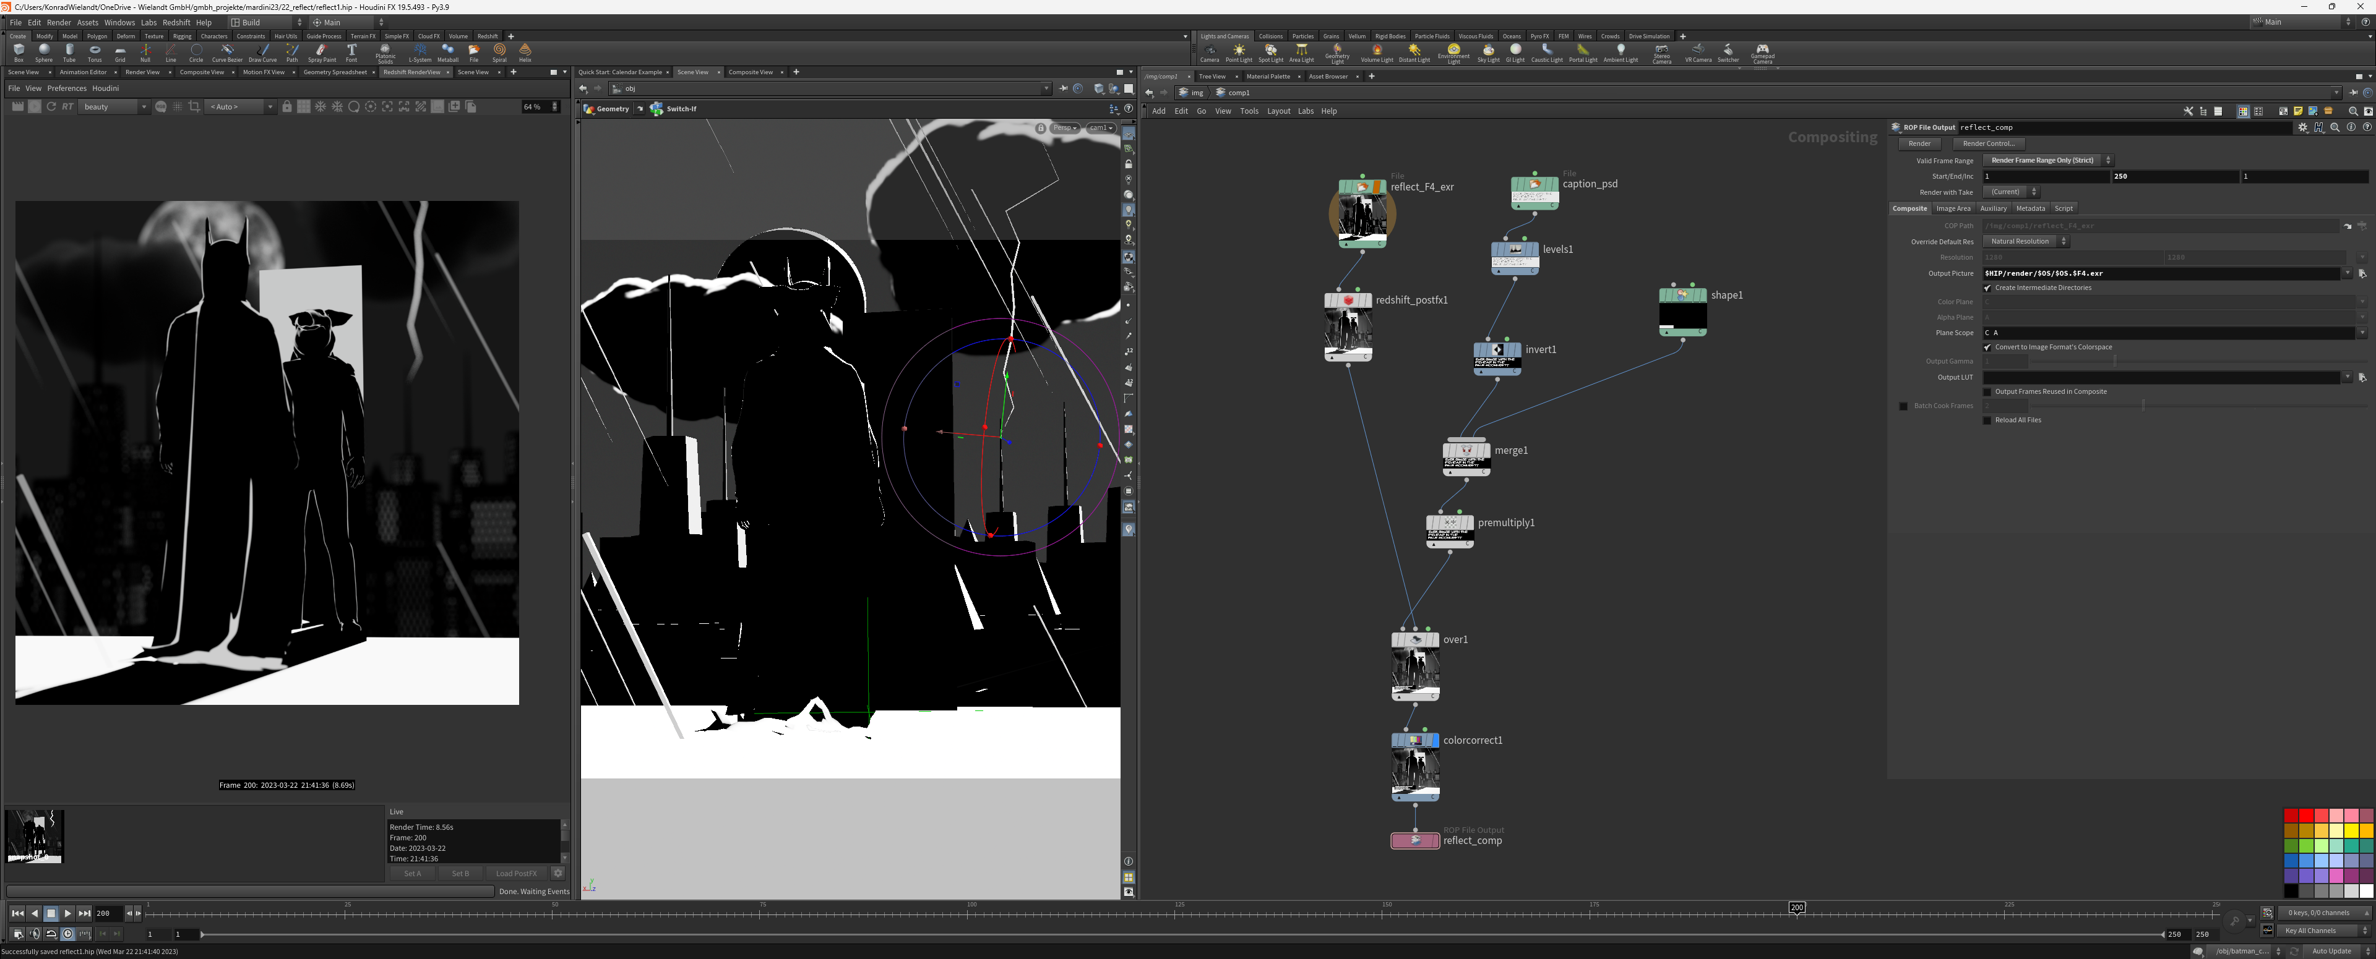Image resolution: width=2376 pixels, height=959 pixels.
Task: Click the Set B button
Action: tap(460, 873)
